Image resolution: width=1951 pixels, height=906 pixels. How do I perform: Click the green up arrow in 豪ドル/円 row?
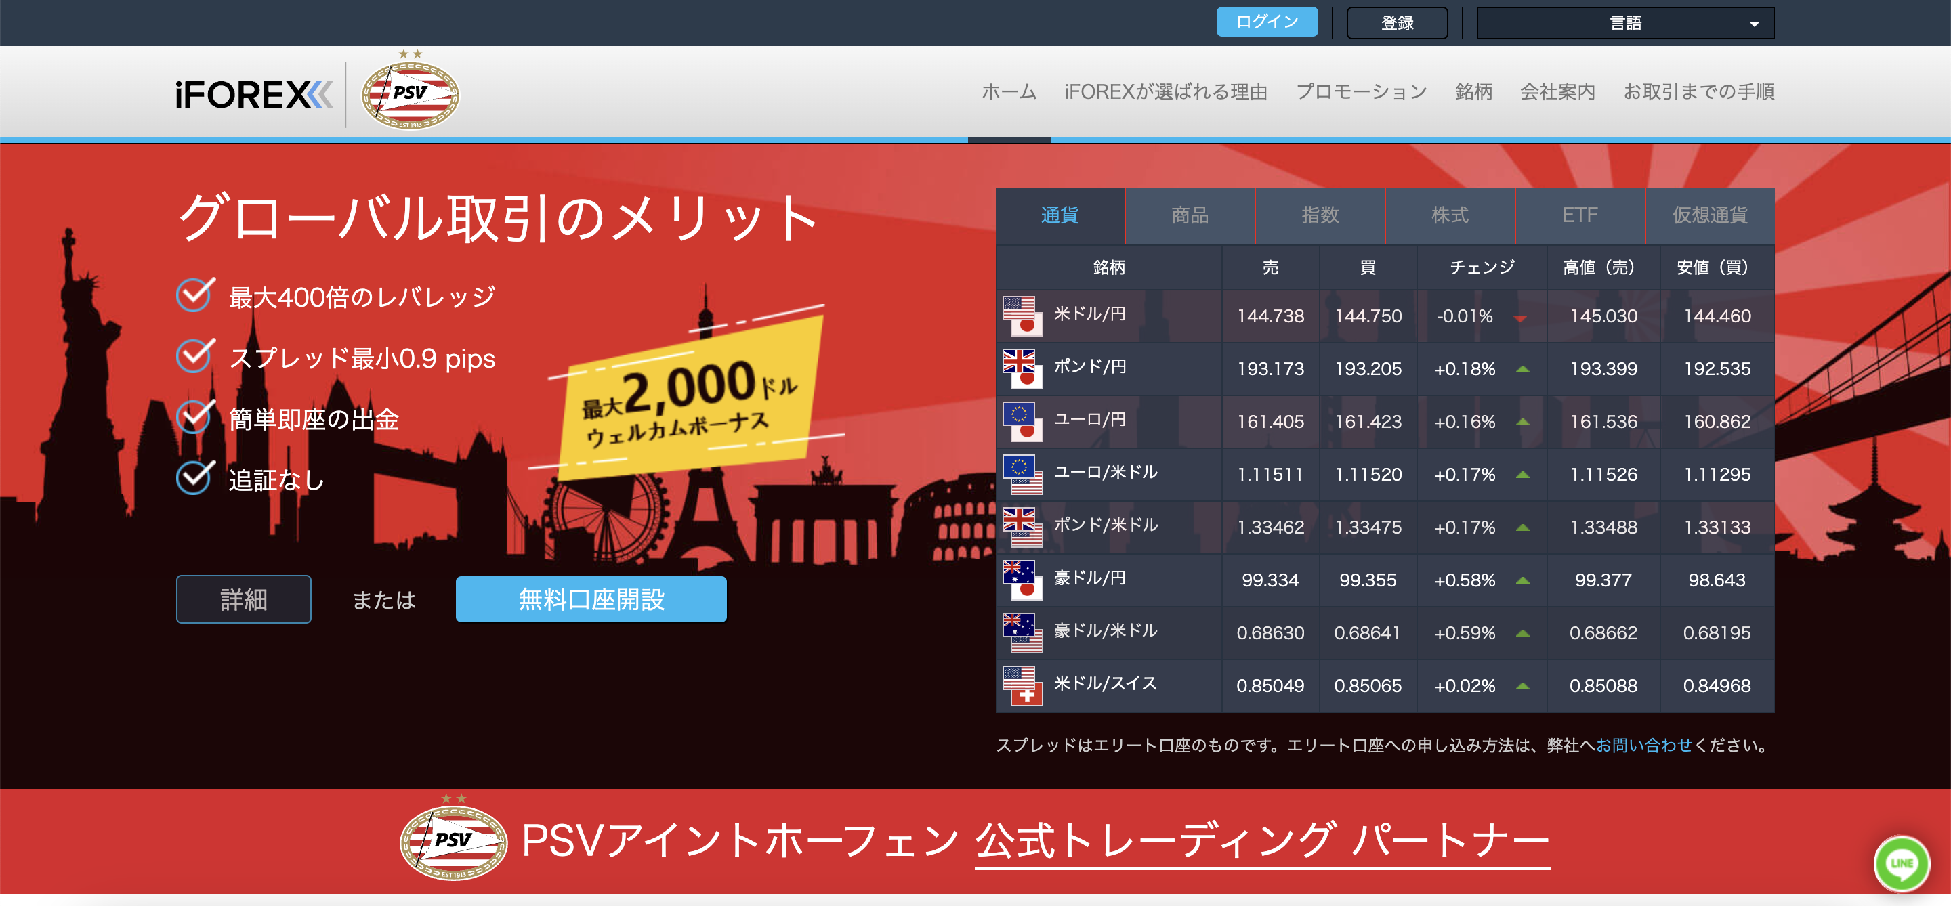tap(1522, 580)
